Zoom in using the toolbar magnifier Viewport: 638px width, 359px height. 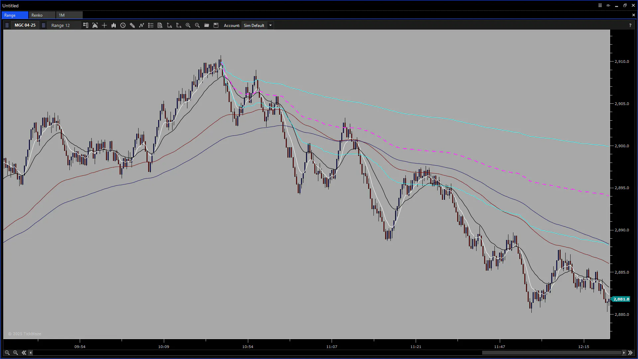pos(188,25)
